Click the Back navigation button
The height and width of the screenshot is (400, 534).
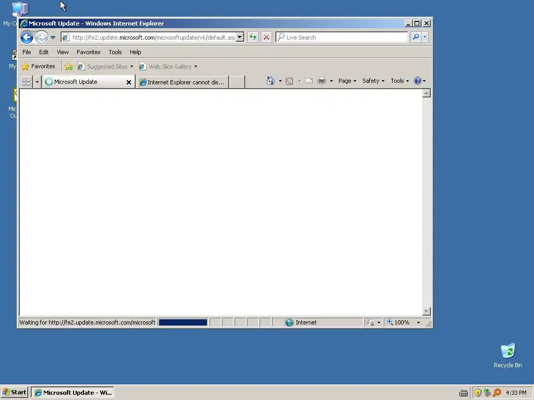point(27,37)
